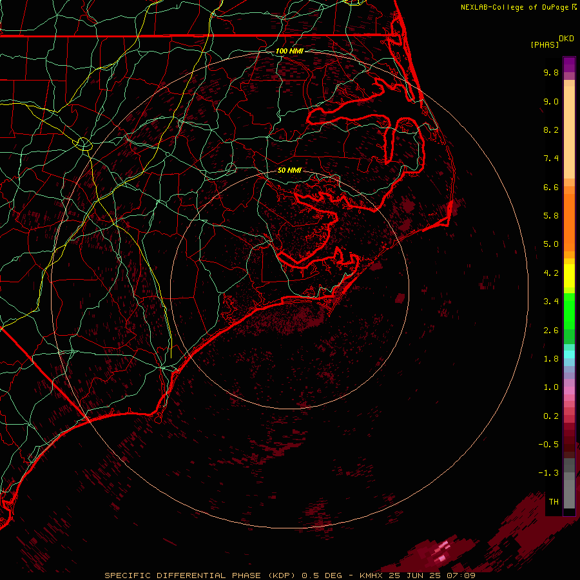The height and width of the screenshot is (580, 580).
Task: Click the KDP 0.5 DEG KMHX caption
Action: 289,575
